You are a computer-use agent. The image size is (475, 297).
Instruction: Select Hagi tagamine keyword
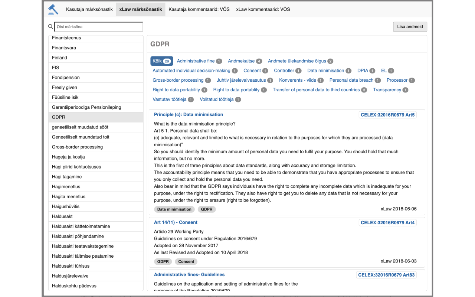pos(96,177)
